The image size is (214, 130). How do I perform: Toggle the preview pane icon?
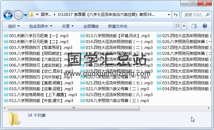[x=194, y=26]
